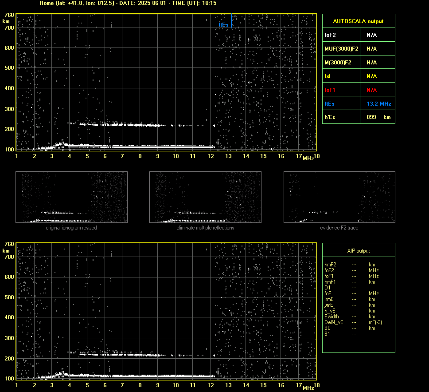Click h_vE in the AIP output list
Screen dimensions: 429x392
[330, 311]
